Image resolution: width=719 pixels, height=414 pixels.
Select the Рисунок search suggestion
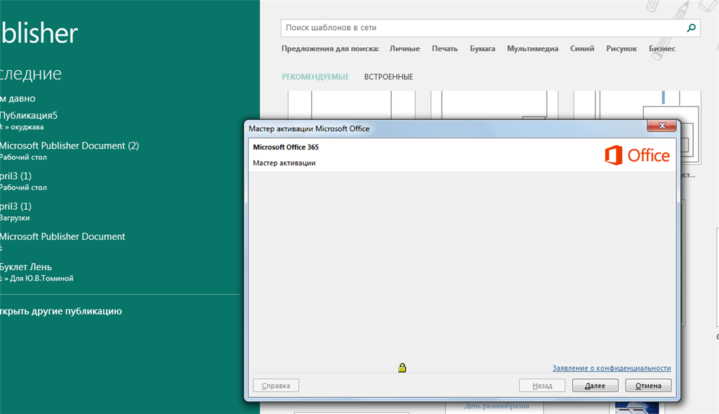(x=621, y=48)
